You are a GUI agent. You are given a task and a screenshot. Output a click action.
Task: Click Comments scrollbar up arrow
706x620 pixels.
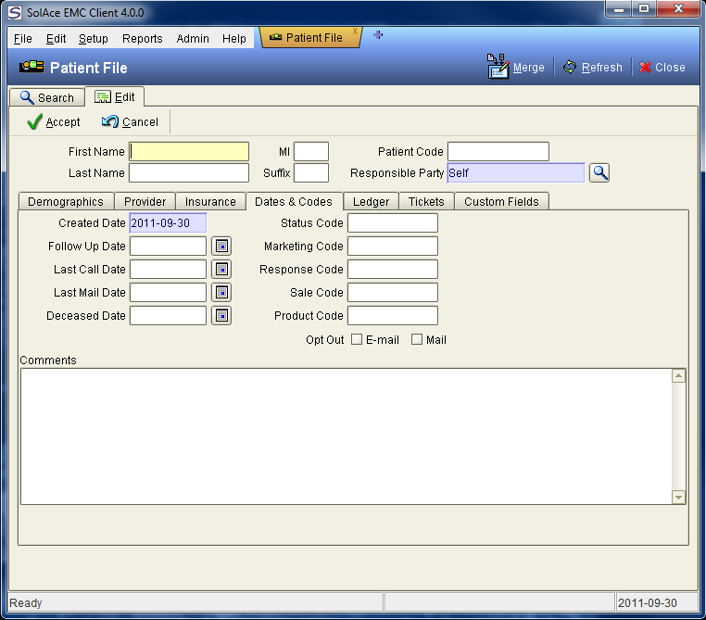[678, 375]
